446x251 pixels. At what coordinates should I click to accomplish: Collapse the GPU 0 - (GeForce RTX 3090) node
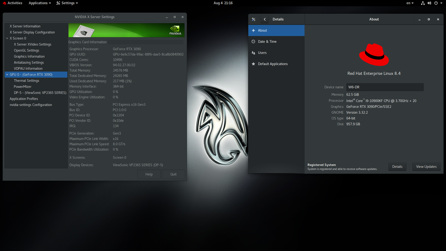click(x=7, y=74)
